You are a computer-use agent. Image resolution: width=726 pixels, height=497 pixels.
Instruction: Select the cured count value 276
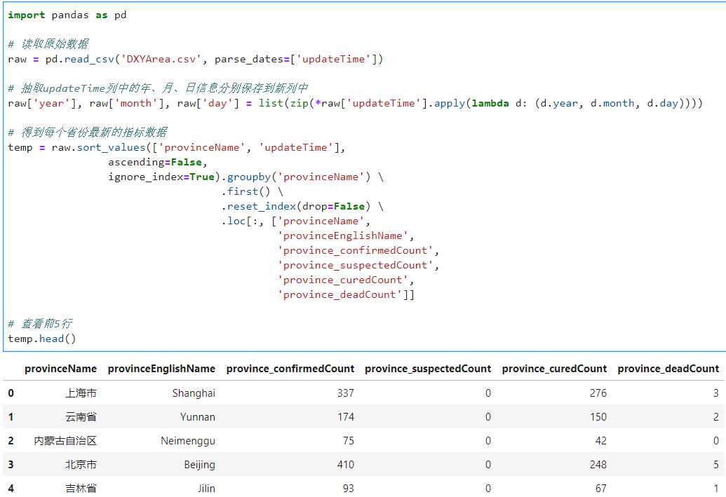tap(598, 393)
